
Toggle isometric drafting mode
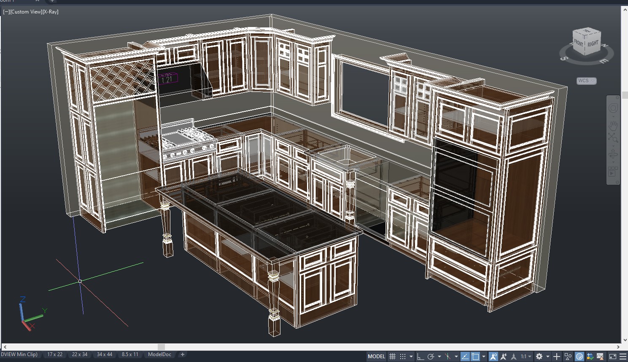(448, 357)
